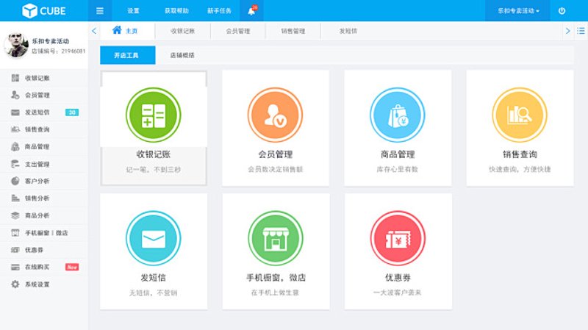
Task: Click the blue 30 badge for 发送短信
Action: [x=72, y=112]
